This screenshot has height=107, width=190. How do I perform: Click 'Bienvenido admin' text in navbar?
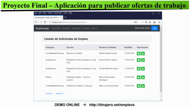142,28
